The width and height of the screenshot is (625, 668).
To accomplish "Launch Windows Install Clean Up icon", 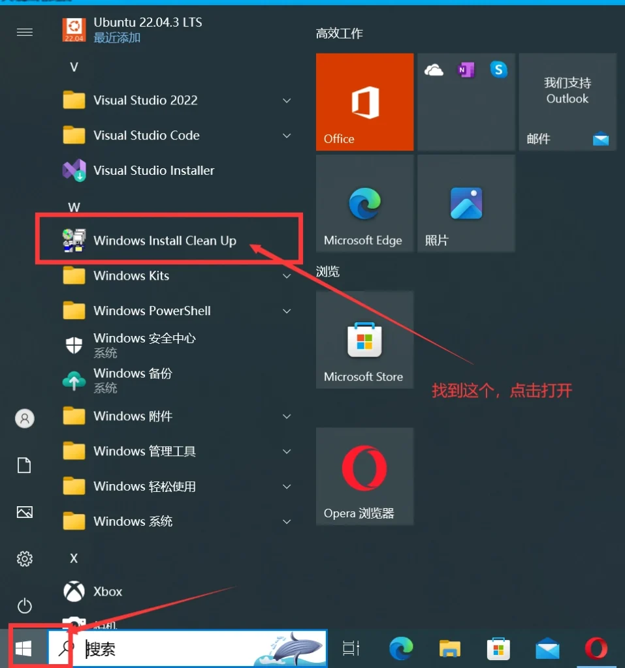I will (74, 241).
